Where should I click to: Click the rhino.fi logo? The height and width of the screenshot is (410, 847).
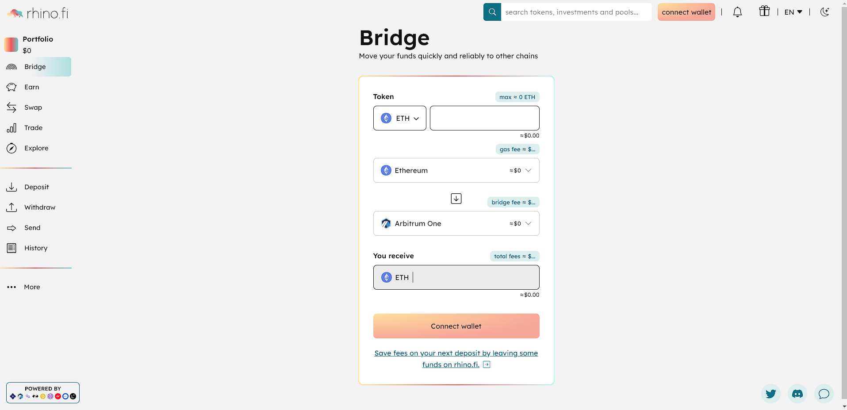(38, 13)
